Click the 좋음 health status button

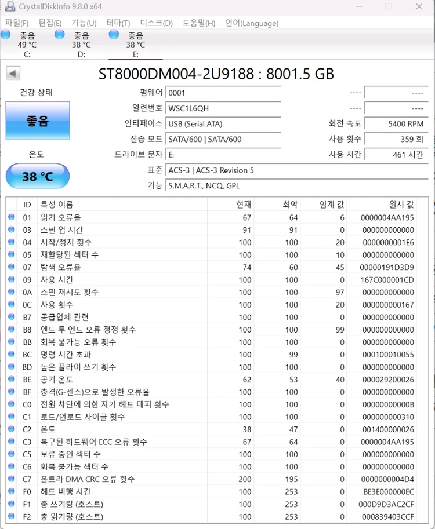[x=38, y=121]
